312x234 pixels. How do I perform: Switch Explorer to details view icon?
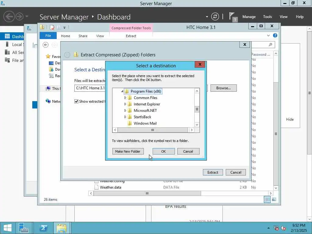(267, 199)
